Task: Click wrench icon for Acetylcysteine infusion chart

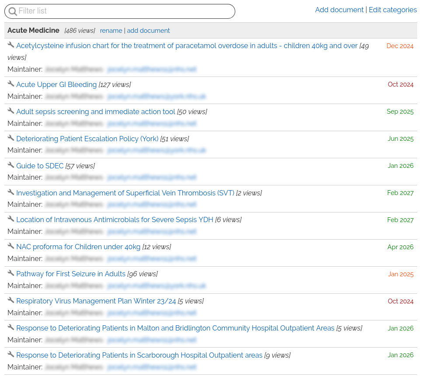Action: [x=11, y=45]
